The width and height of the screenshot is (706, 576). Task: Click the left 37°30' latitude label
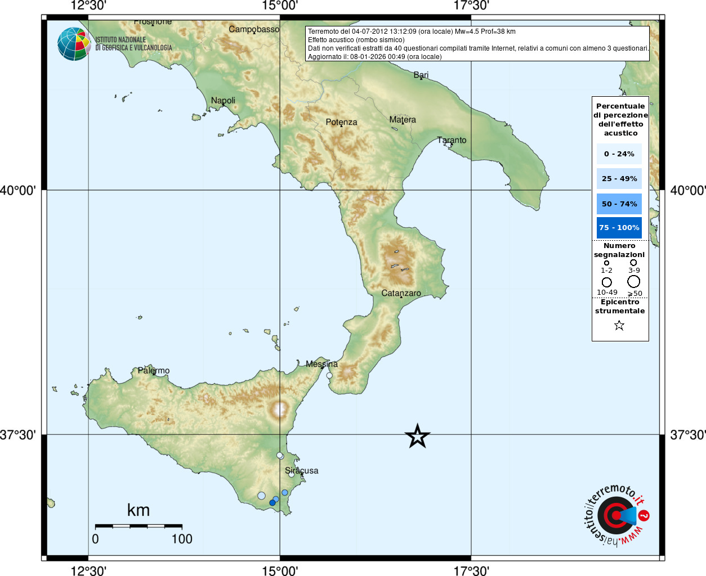coord(17,435)
